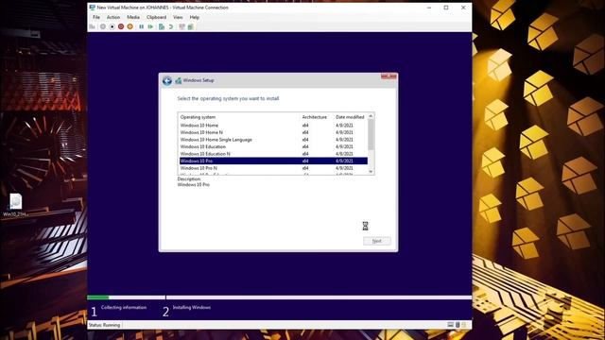The height and width of the screenshot is (340, 605).
Task: Click the Date modified column header
Action: click(351, 117)
